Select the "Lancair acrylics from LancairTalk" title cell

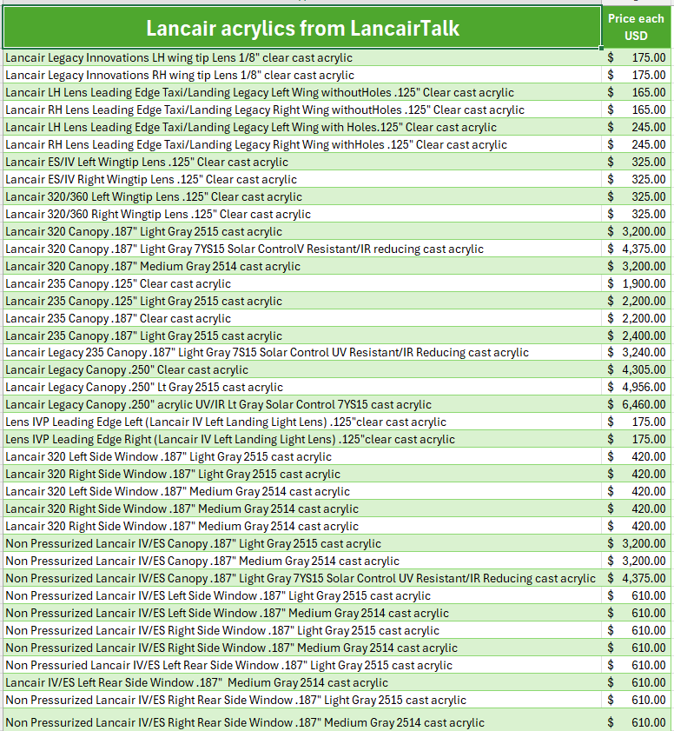[x=301, y=29]
